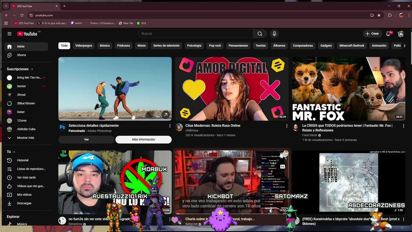Open Kick bookmark in bookmarks bar
This screenshot has height=232, width=412.
[x=141, y=23]
